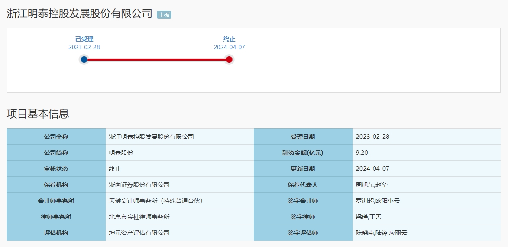508x247 pixels.
Task: Click the 受理日期 header cell
Action: pyautogui.click(x=303, y=137)
